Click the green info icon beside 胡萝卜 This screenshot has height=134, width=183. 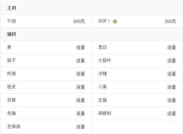[115, 21]
